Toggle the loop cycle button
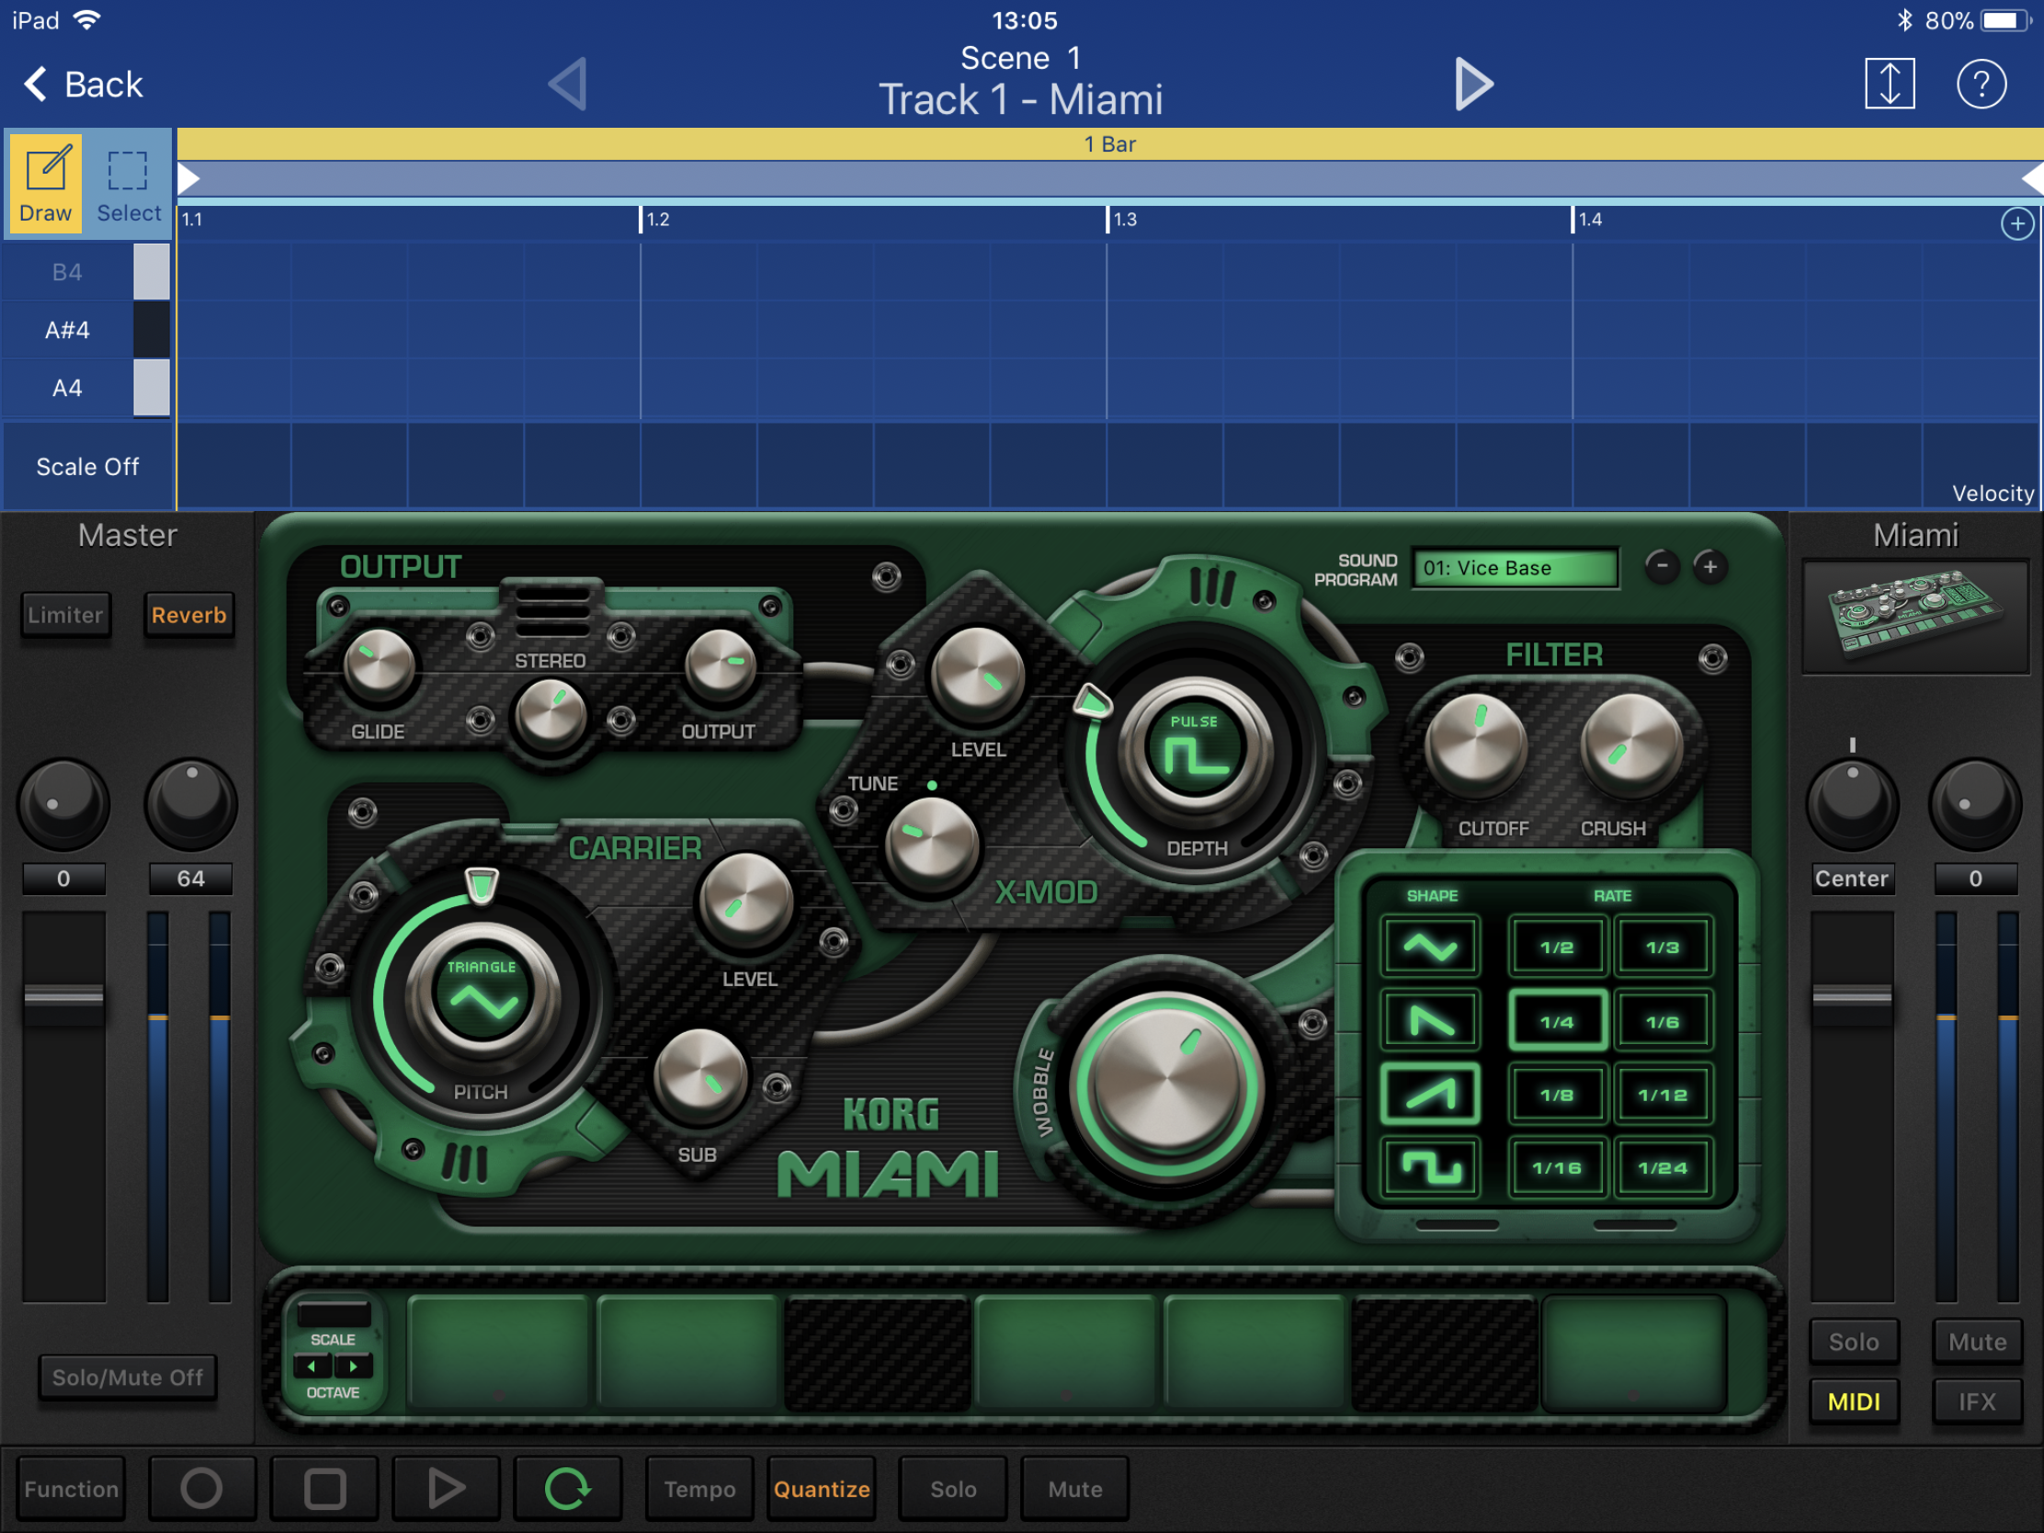 (x=567, y=1489)
